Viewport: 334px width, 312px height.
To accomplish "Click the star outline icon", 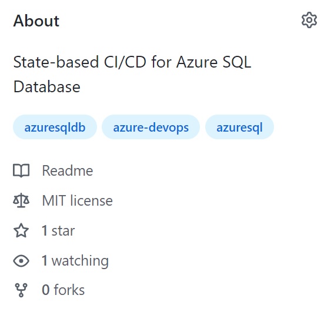I will [21, 230].
